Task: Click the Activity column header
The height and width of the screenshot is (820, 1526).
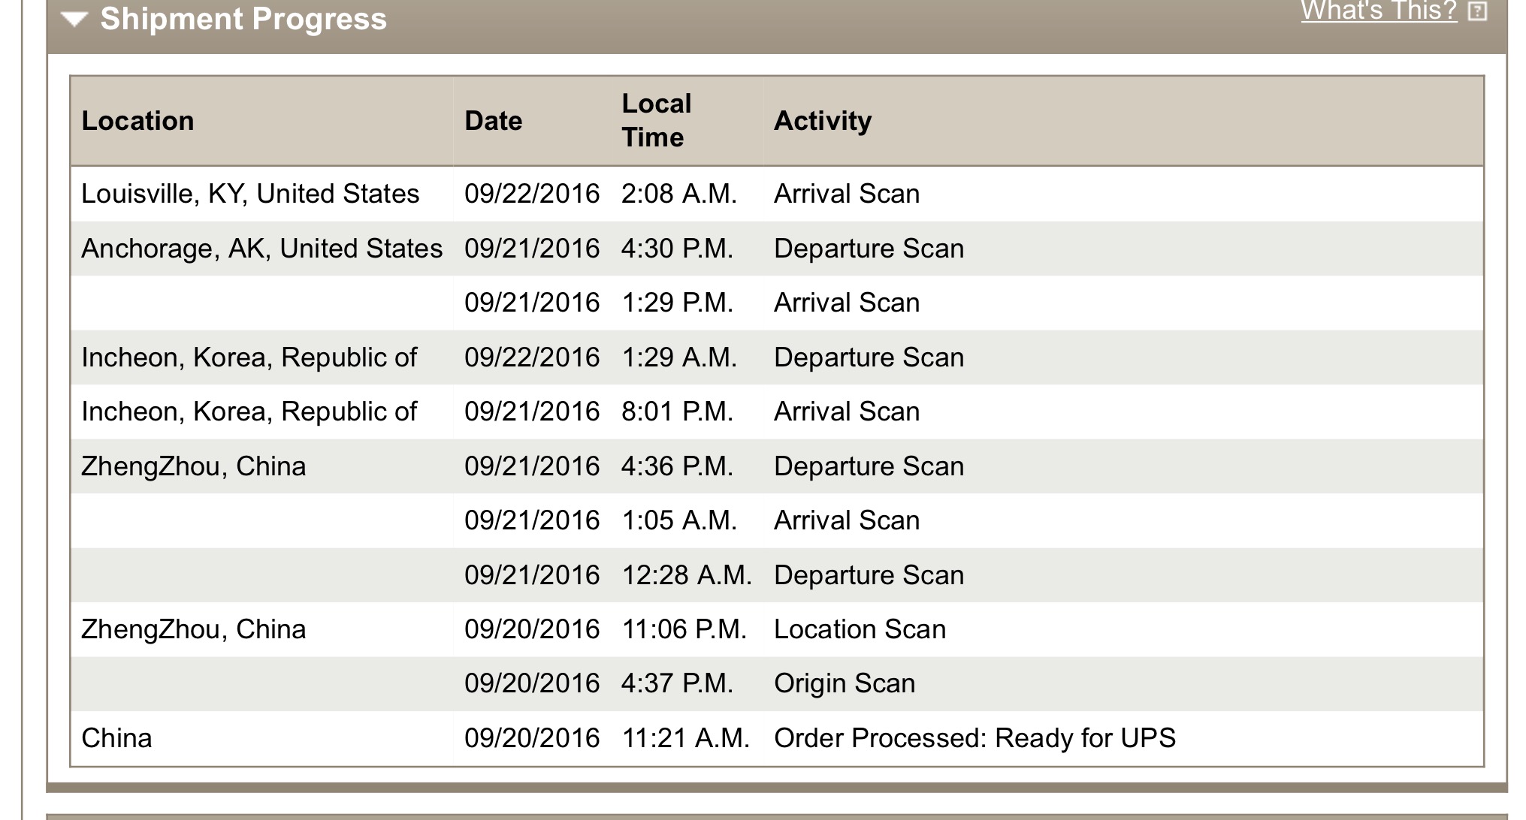Action: (823, 121)
